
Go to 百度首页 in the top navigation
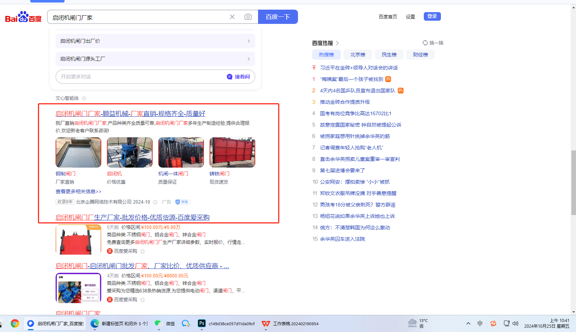point(388,17)
